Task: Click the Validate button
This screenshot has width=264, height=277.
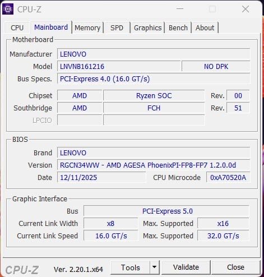Action: pos(186,267)
